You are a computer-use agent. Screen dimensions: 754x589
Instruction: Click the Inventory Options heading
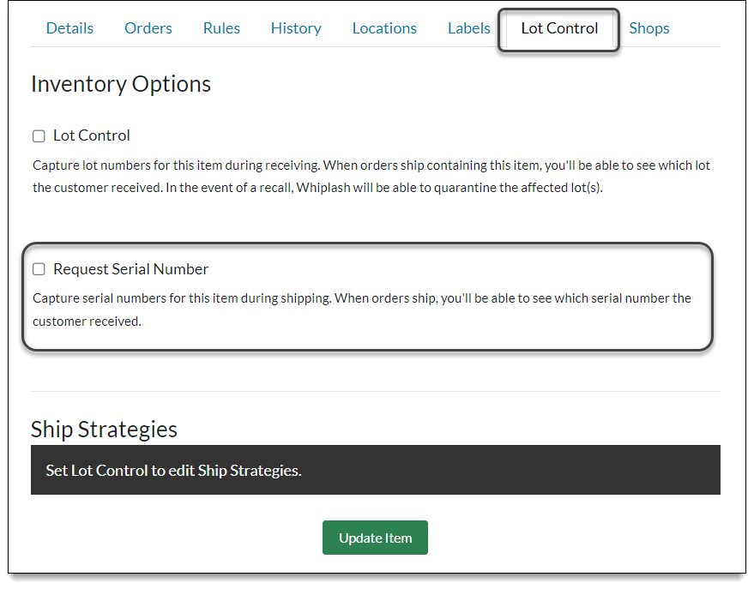tap(121, 84)
